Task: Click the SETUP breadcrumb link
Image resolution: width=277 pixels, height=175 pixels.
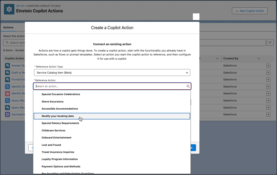Action: click(x=20, y=6)
